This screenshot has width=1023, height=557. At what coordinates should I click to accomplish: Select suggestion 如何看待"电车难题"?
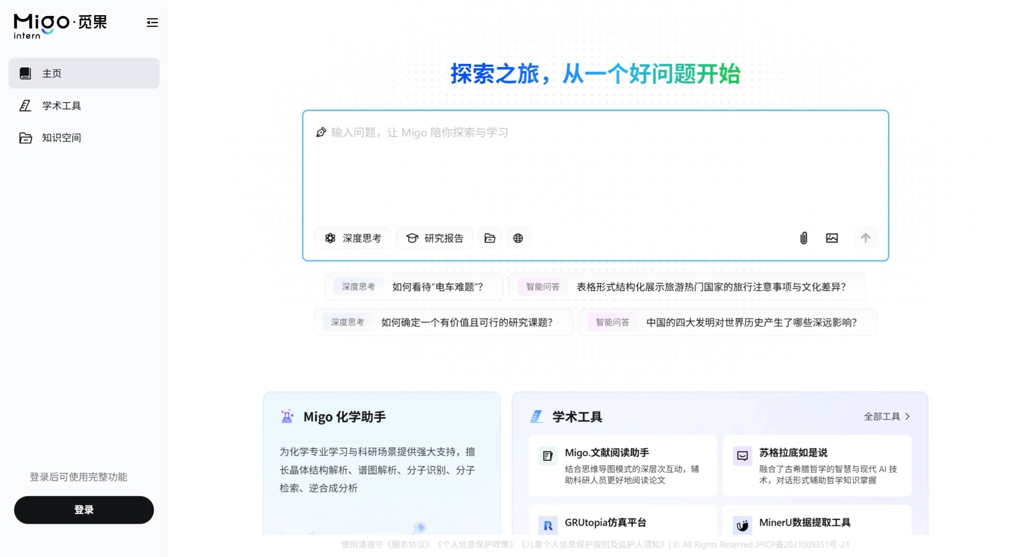tap(414, 286)
